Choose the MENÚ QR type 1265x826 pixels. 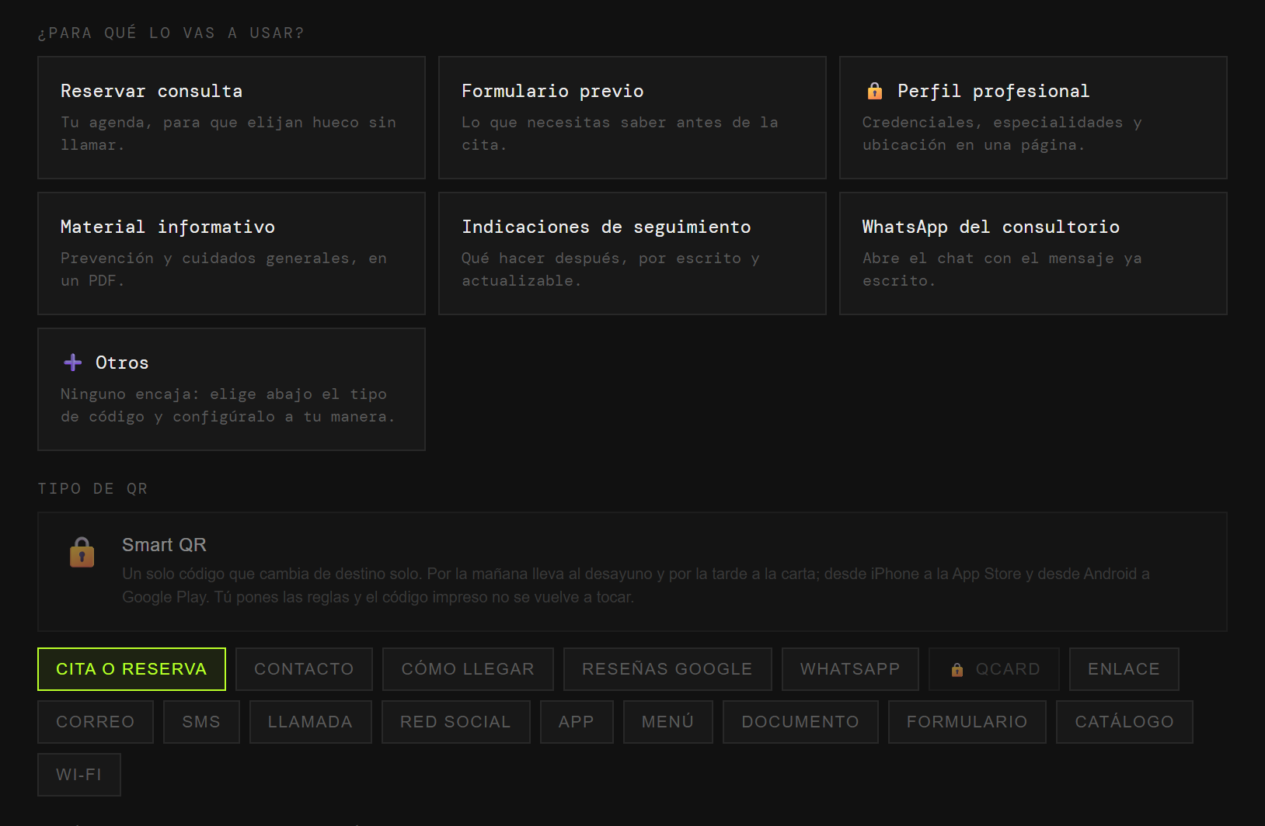(667, 722)
